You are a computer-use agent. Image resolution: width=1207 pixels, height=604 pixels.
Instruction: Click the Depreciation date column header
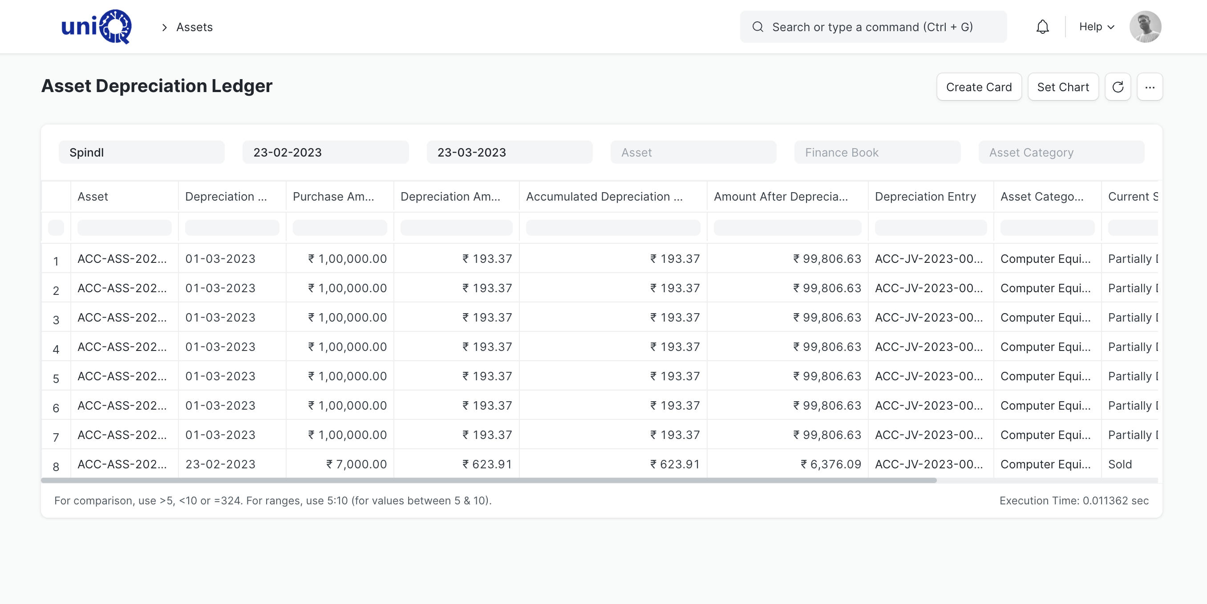click(232, 197)
